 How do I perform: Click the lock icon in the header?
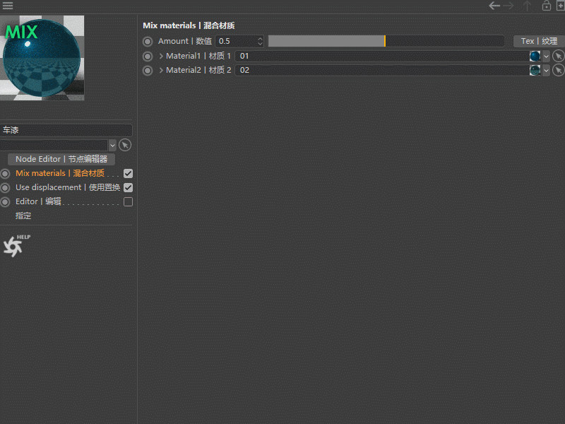pyautogui.click(x=546, y=6)
